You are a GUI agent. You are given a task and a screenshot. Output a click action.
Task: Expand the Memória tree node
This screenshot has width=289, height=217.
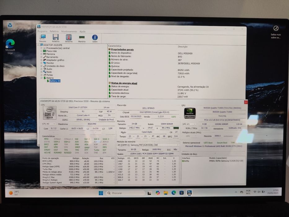point(41,54)
